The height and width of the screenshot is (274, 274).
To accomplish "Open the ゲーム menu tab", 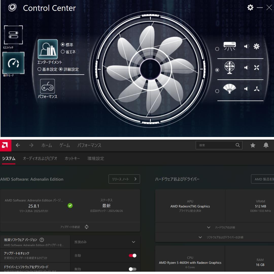I will [x=65, y=145].
